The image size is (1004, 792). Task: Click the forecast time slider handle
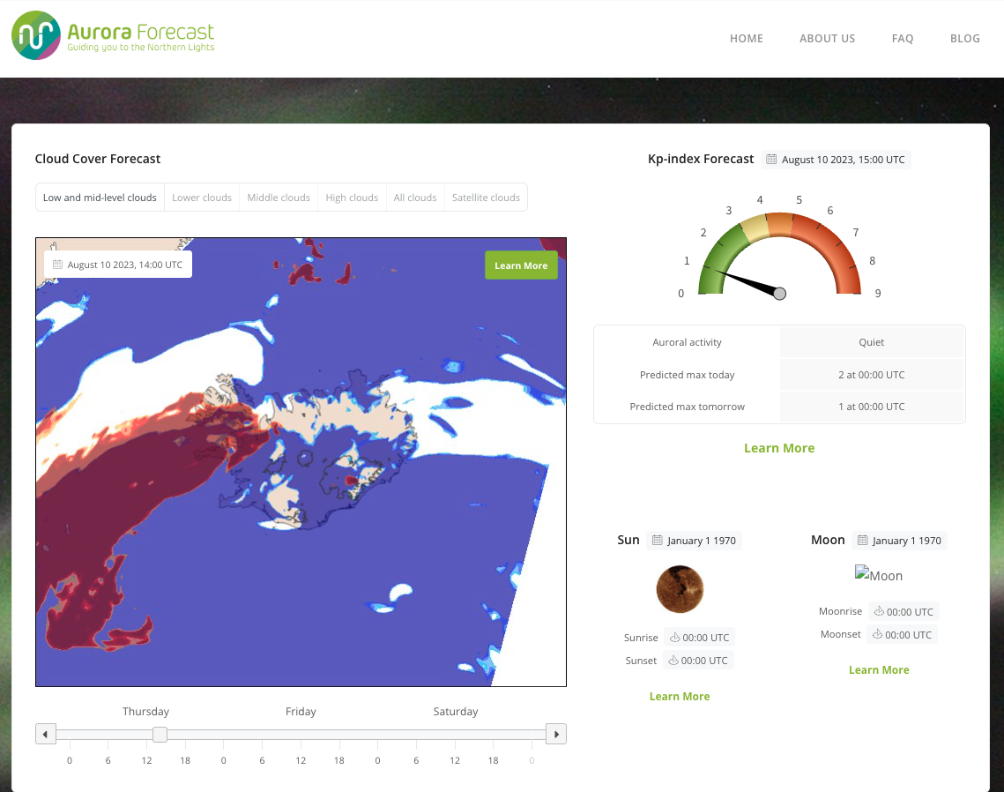click(x=160, y=734)
